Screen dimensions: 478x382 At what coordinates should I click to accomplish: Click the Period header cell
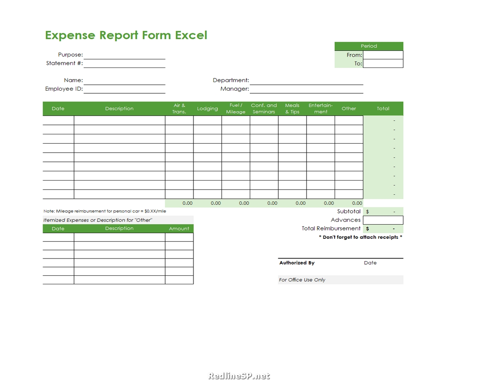point(369,46)
